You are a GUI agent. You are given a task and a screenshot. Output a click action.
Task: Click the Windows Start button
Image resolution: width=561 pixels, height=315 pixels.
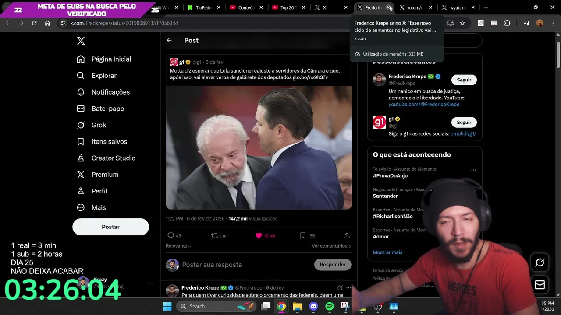click(167, 306)
